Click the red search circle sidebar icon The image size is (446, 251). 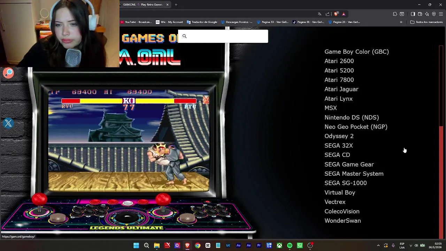[x=8, y=73]
